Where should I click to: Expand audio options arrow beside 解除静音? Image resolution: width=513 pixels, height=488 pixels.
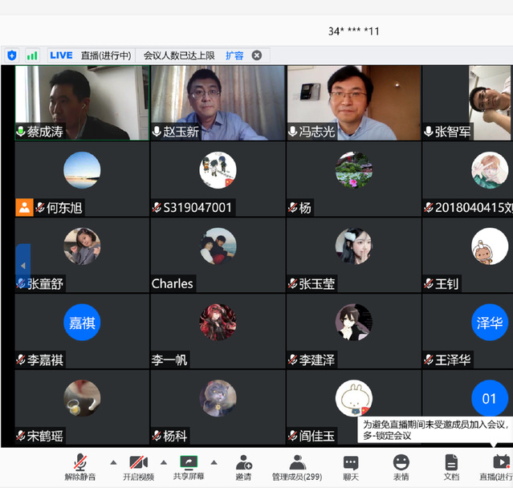112,462
